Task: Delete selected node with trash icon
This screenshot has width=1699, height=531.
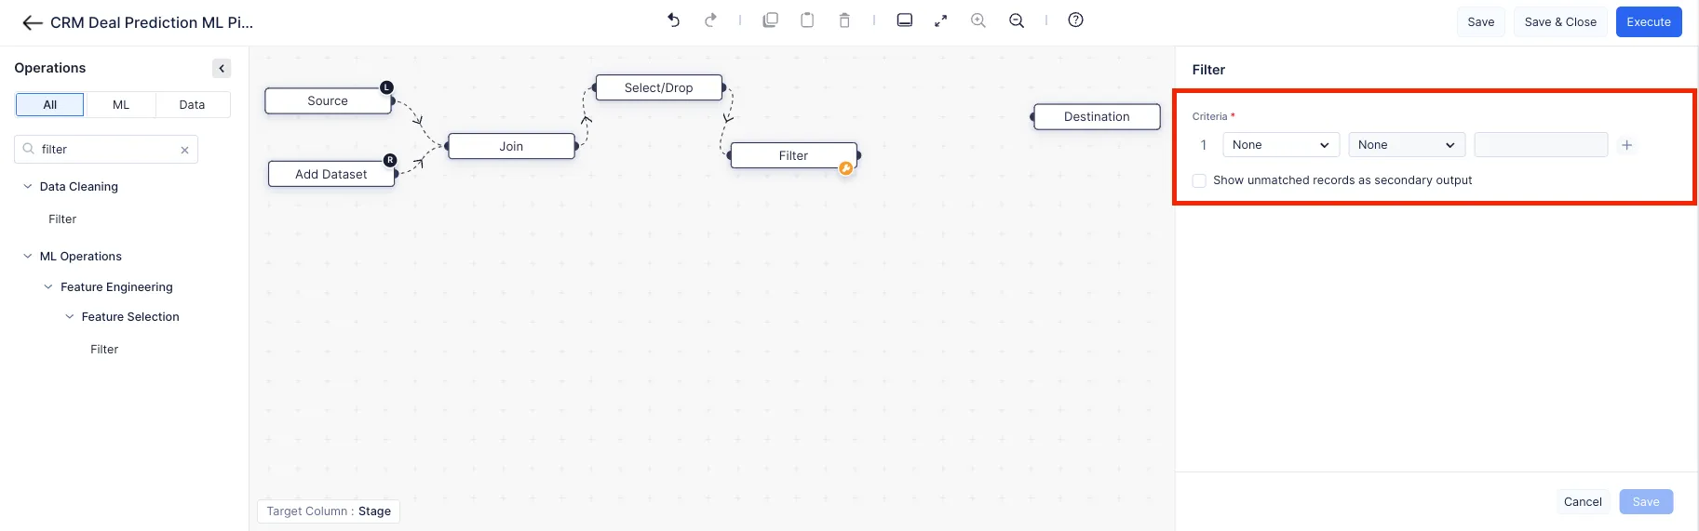Action: click(844, 20)
